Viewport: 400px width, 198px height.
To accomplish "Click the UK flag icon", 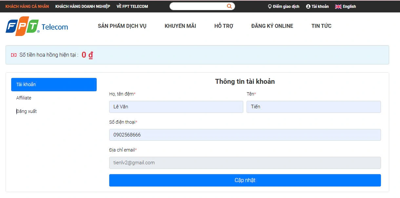I will pos(338,7).
